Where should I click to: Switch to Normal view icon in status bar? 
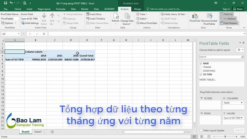(x=194, y=137)
